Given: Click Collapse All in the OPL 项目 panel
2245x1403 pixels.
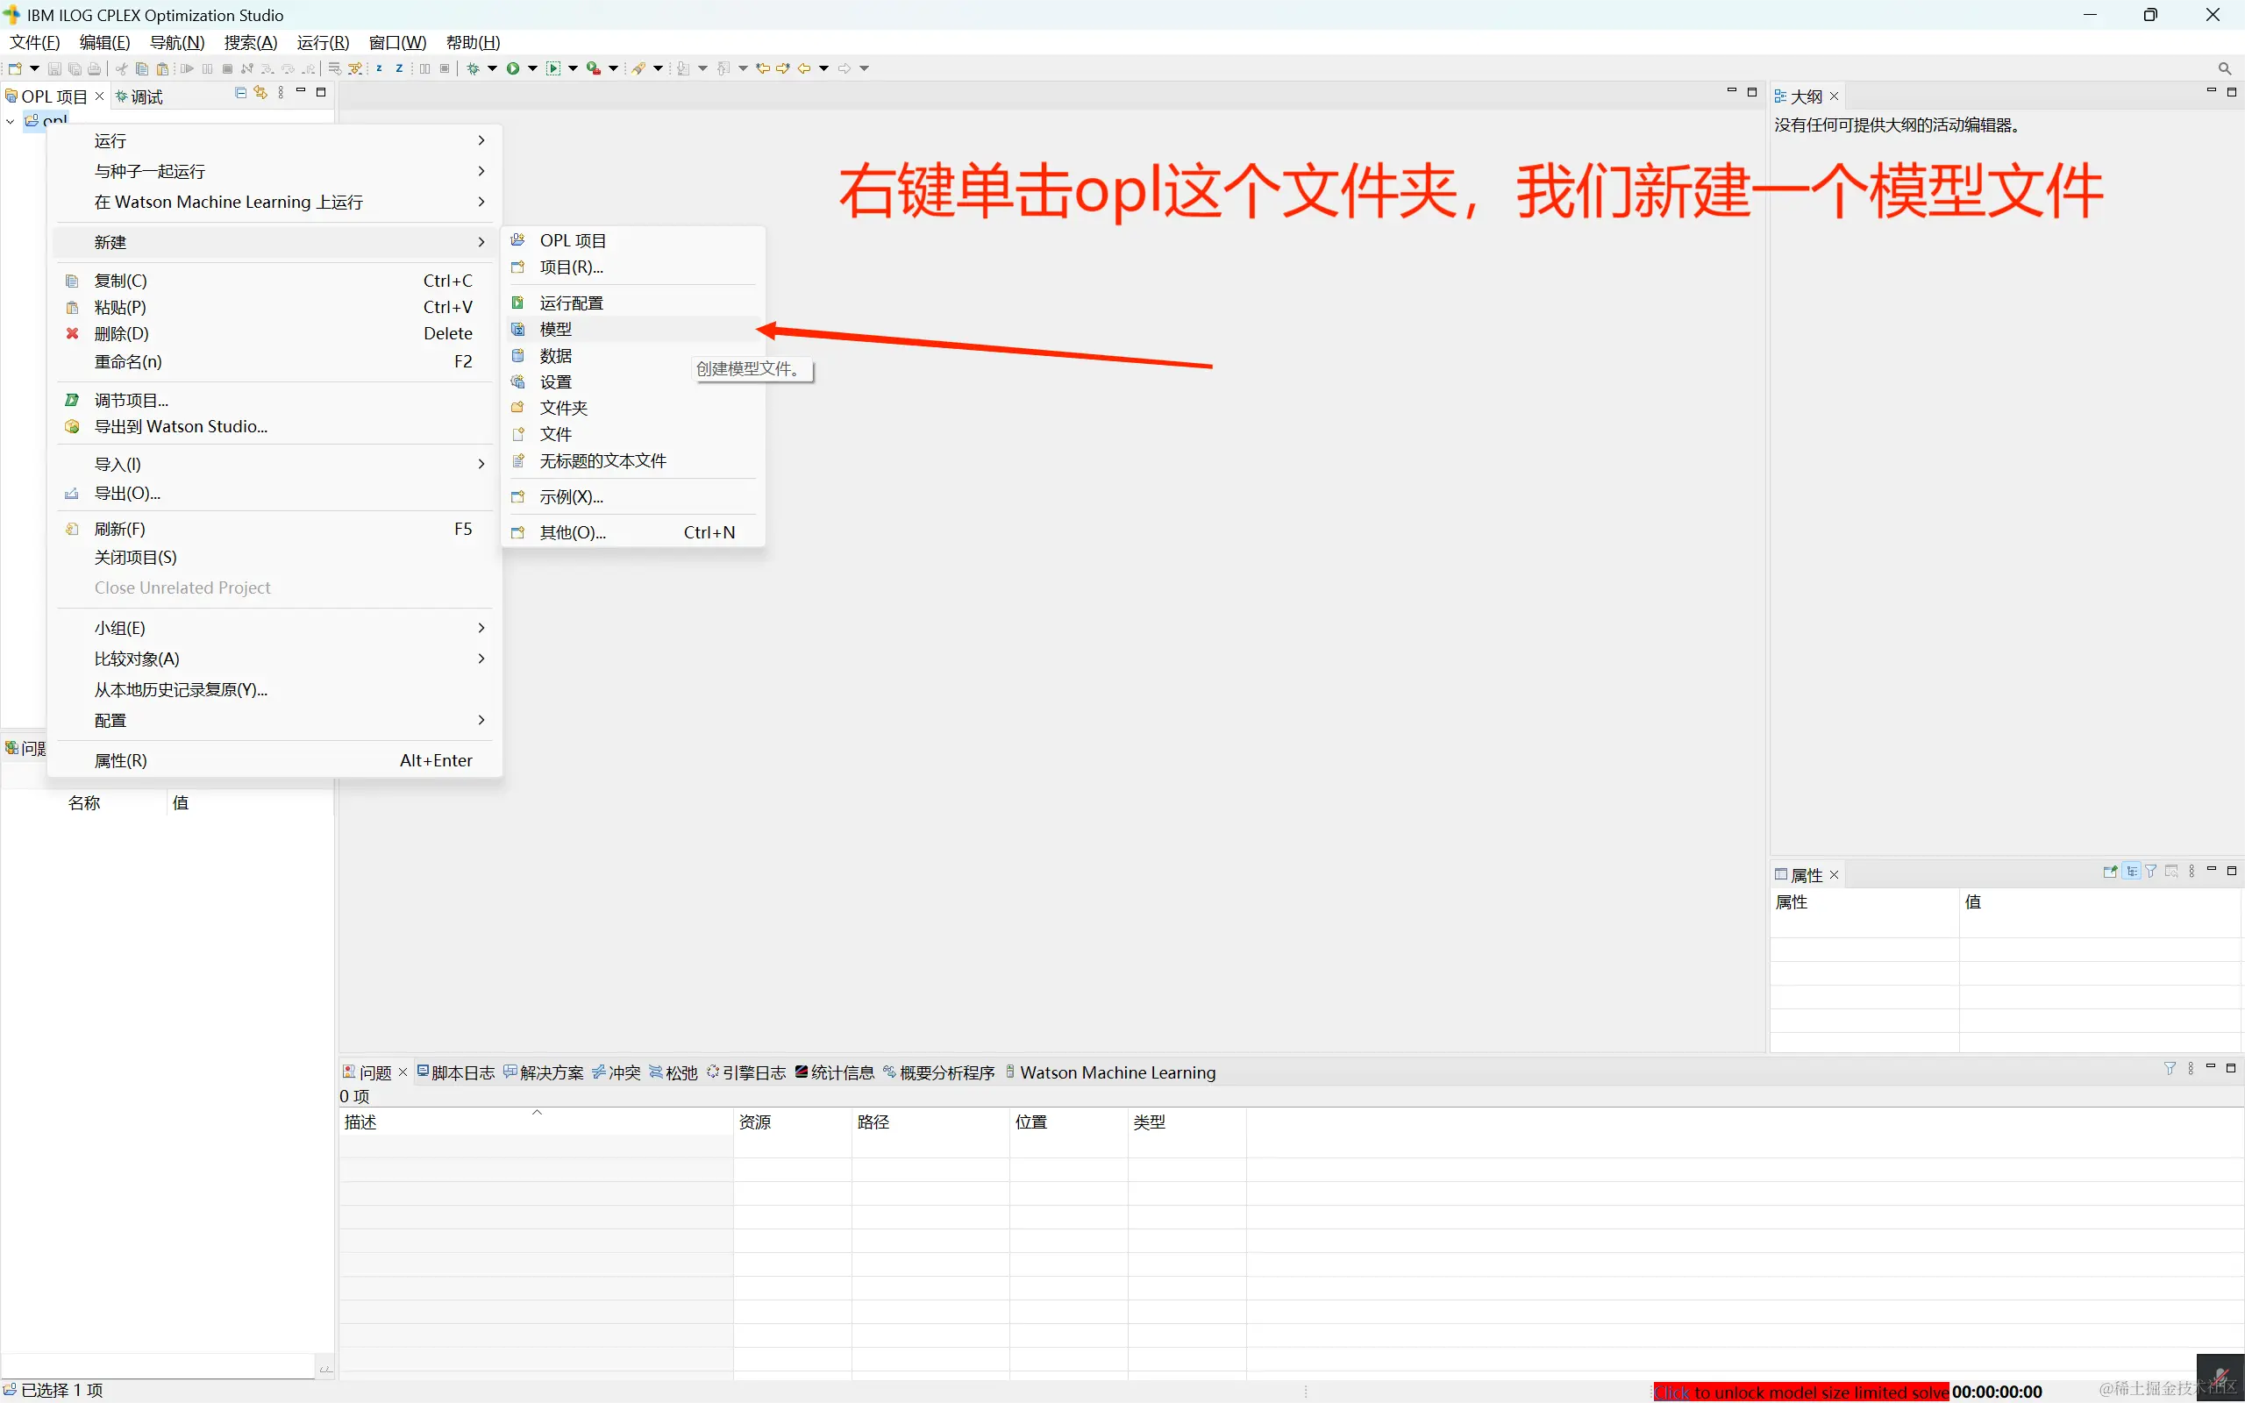Looking at the screenshot, I should point(240,93).
